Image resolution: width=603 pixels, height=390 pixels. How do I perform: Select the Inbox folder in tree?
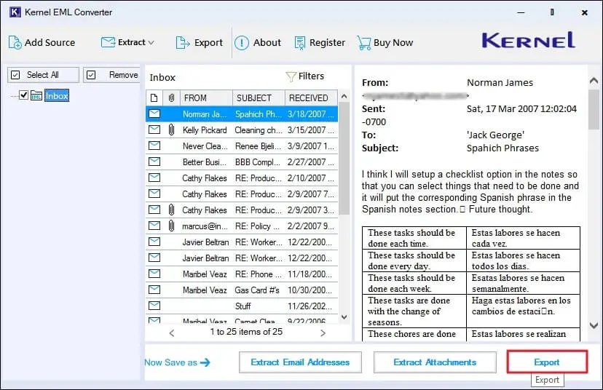click(57, 95)
